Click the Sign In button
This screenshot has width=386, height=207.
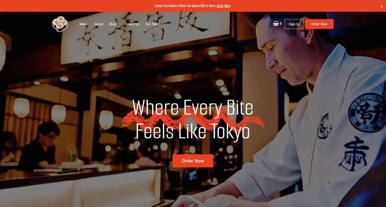pyautogui.click(x=294, y=24)
